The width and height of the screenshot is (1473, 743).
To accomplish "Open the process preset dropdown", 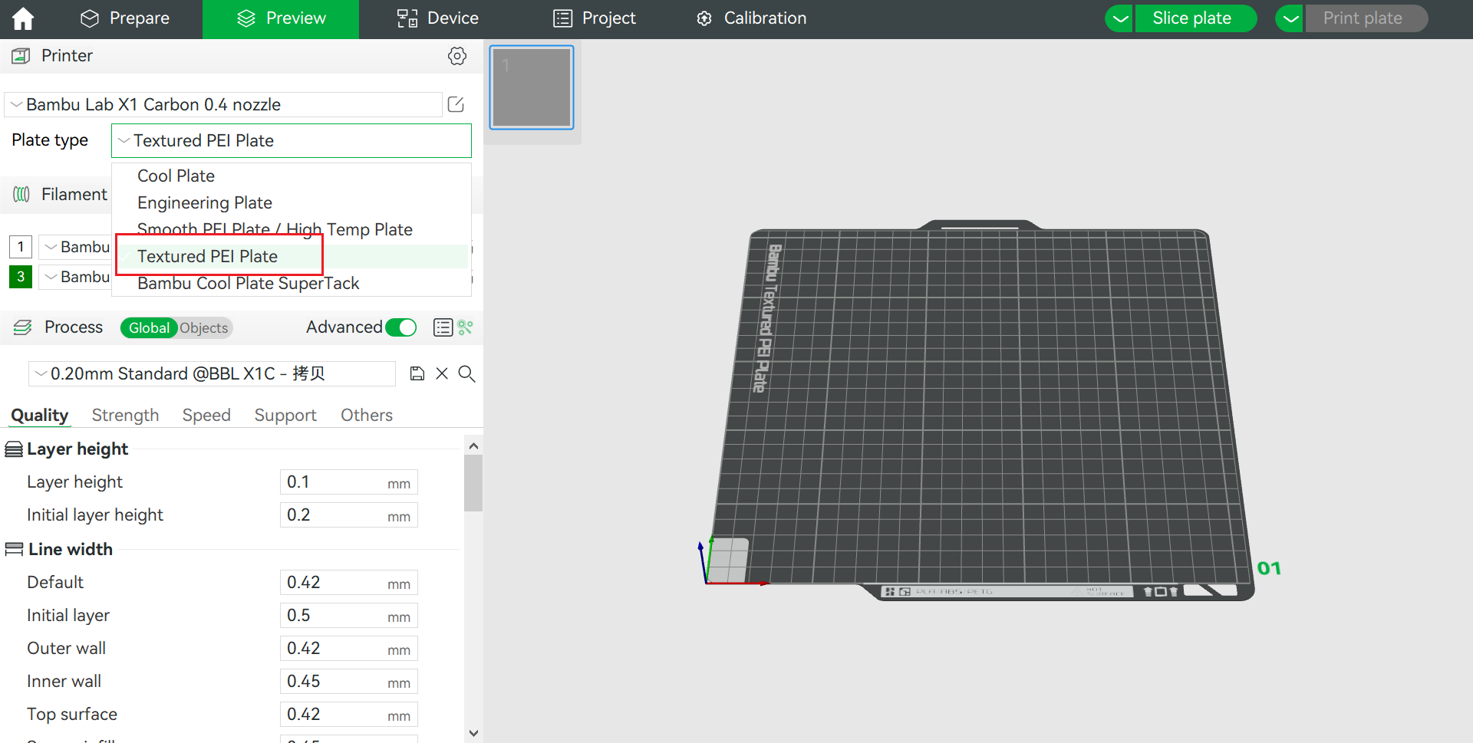I will [x=212, y=373].
